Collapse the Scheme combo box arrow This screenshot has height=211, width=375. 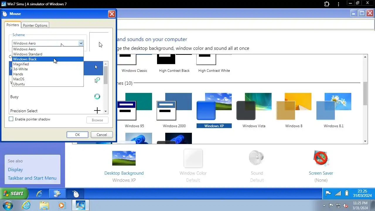(x=81, y=43)
